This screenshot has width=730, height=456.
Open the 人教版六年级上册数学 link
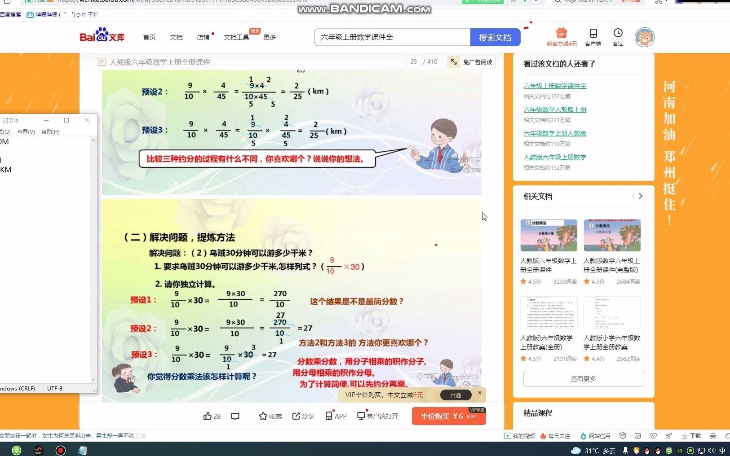click(555, 157)
